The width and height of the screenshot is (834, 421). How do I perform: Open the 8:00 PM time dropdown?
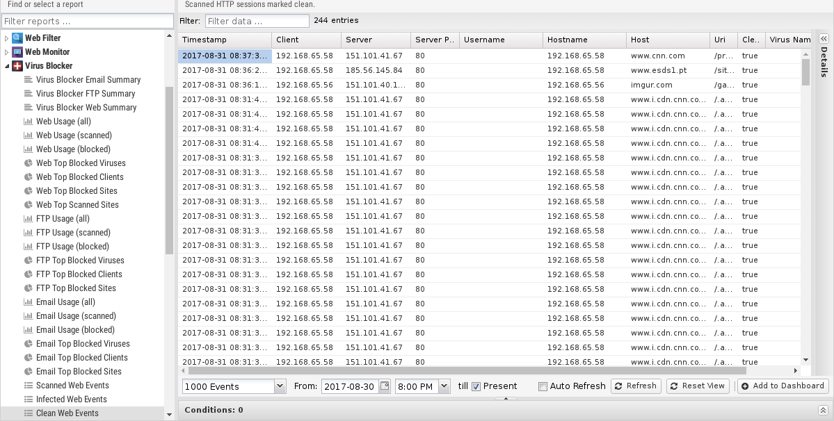point(444,386)
